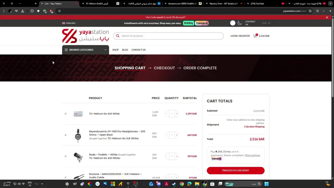Bookmark this page with the star icon
This screenshot has height=188, width=334.
(x=59, y=11)
